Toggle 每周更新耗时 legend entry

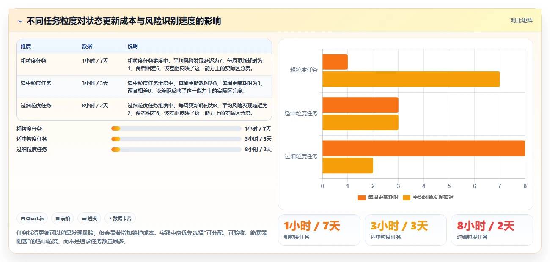click(378, 197)
